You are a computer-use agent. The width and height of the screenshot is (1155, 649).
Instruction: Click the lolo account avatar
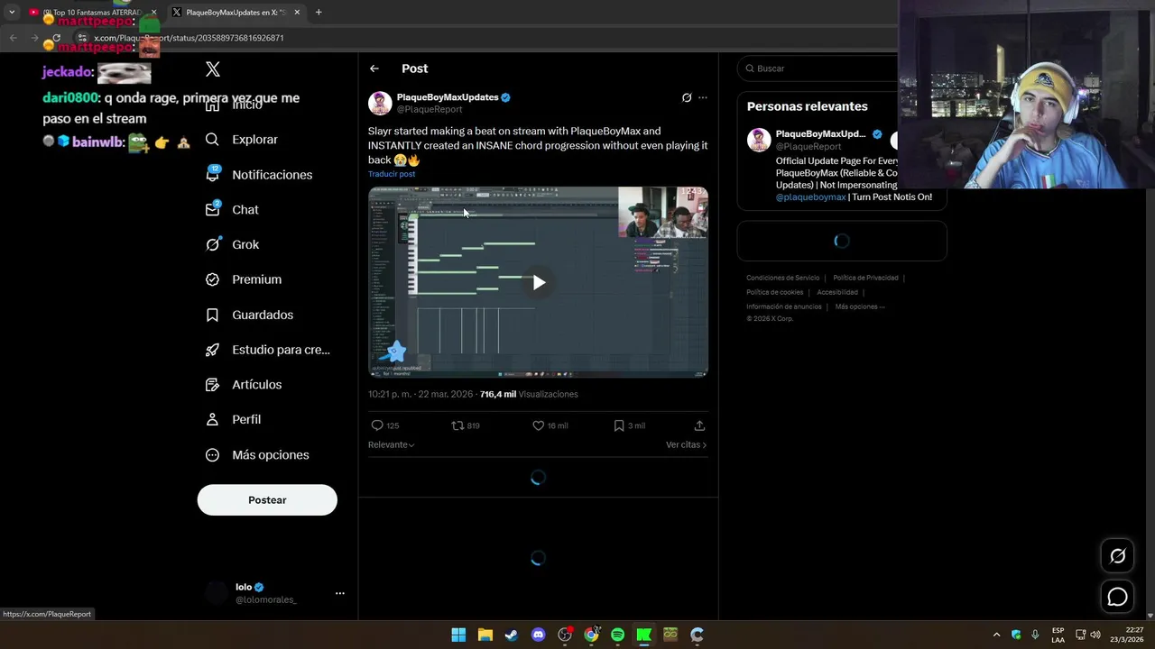(x=217, y=592)
